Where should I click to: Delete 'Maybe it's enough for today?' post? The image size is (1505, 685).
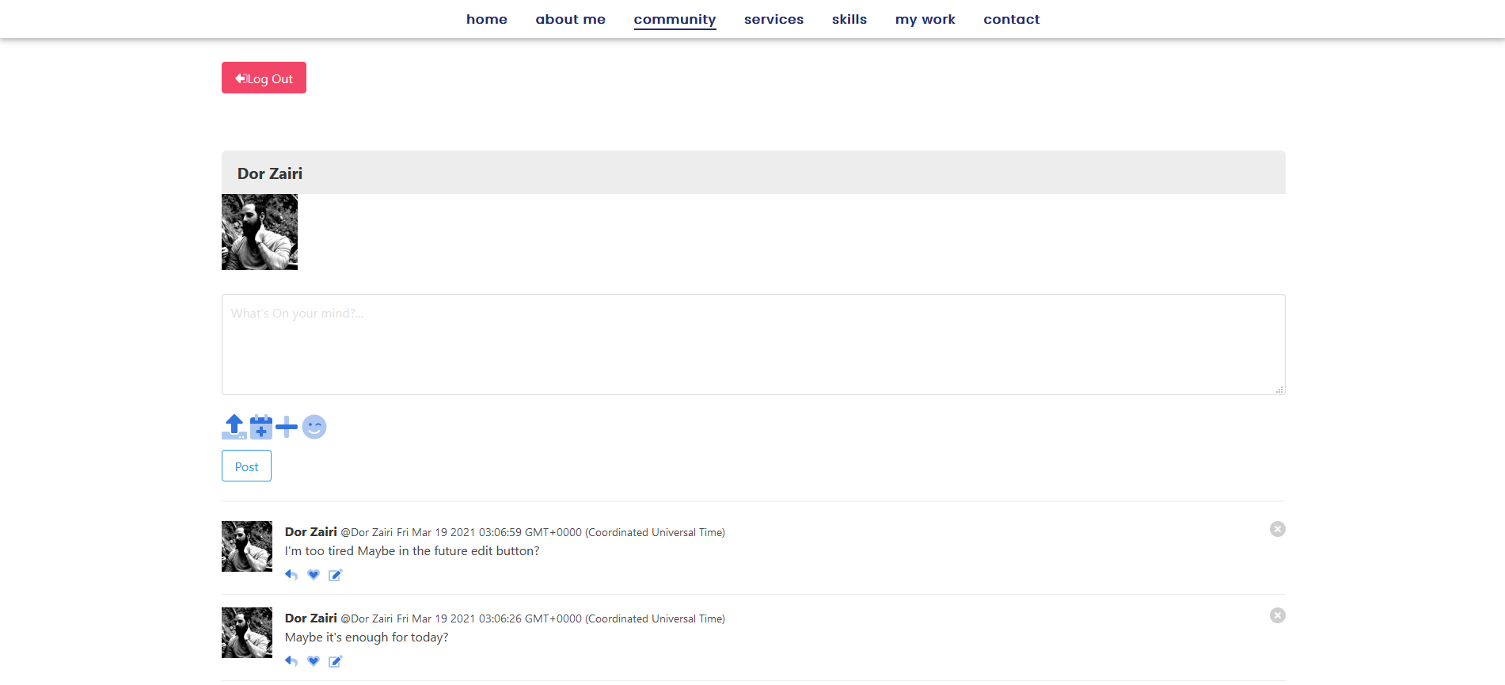1278,615
